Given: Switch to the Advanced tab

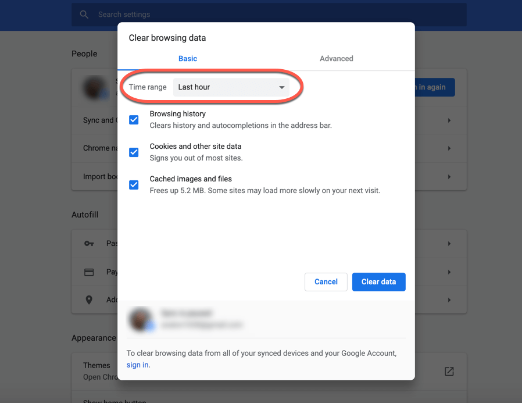Looking at the screenshot, I should pyautogui.click(x=336, y=59).
